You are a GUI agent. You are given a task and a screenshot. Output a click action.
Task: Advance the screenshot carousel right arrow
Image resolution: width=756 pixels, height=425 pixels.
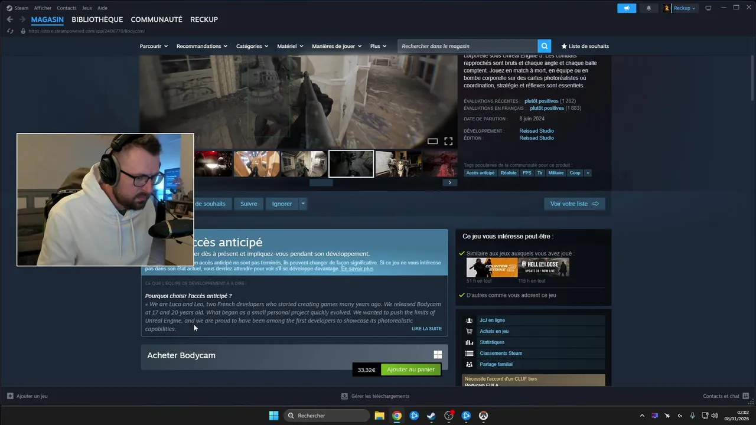tap(449, 182)
